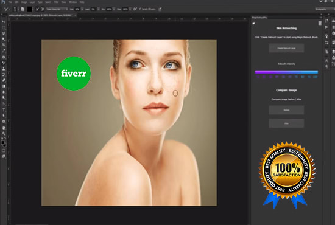Click the Retouch Intensity gradient slider
The image size is (335, 225).
pos(286,72)
